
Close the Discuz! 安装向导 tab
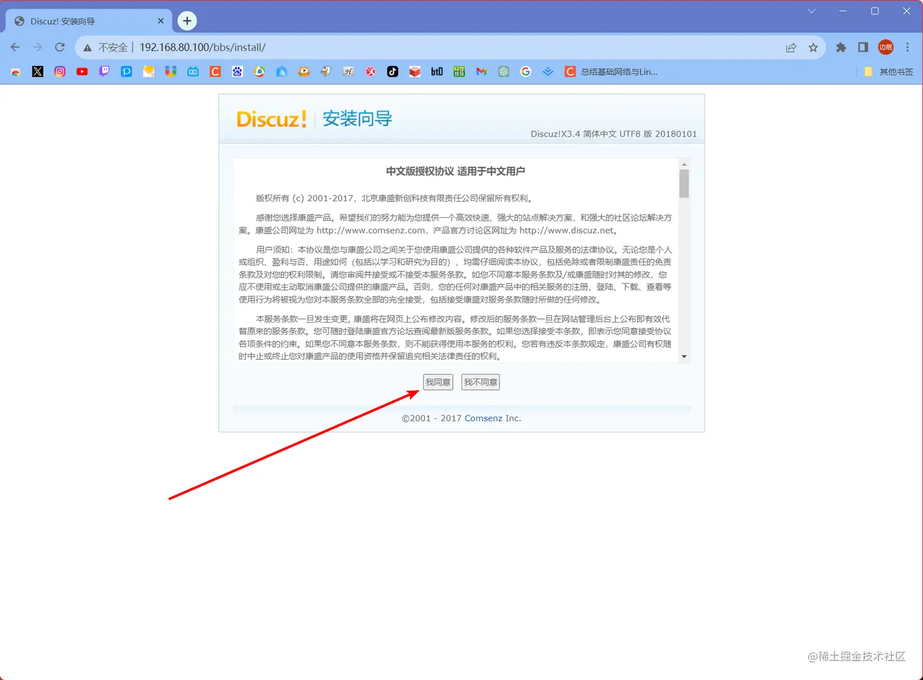161,21
